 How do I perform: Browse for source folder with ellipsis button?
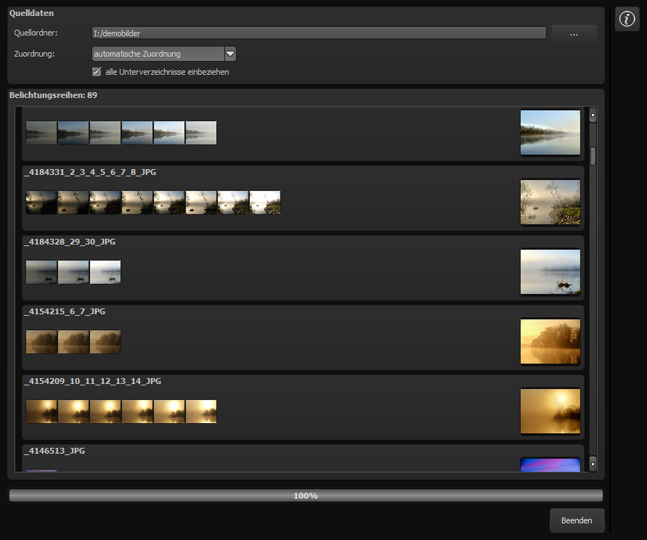coord(574,33)
